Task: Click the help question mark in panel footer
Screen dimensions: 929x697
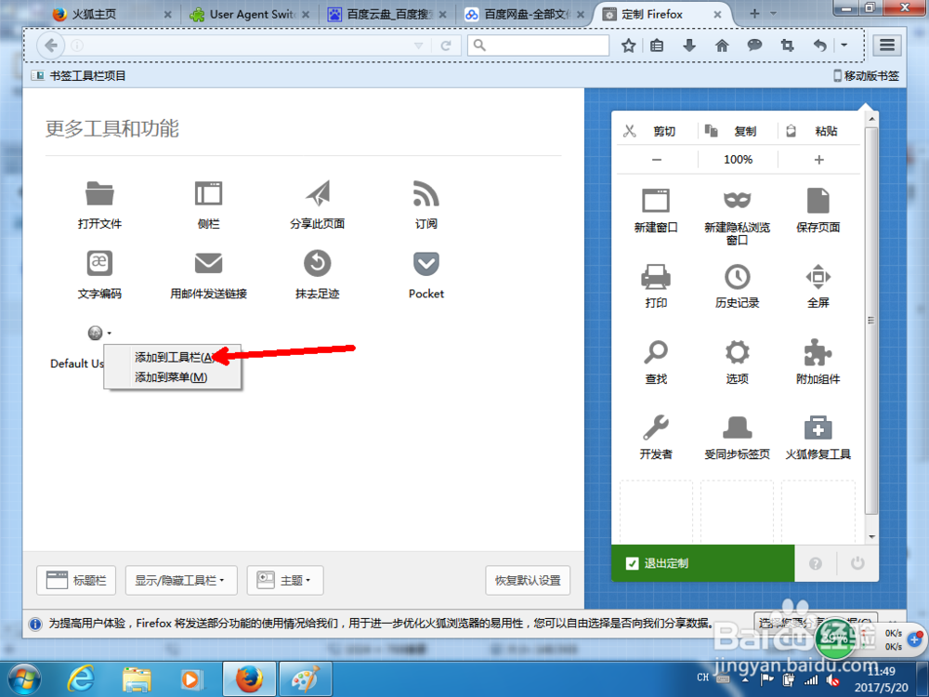Action: point(816,563)
